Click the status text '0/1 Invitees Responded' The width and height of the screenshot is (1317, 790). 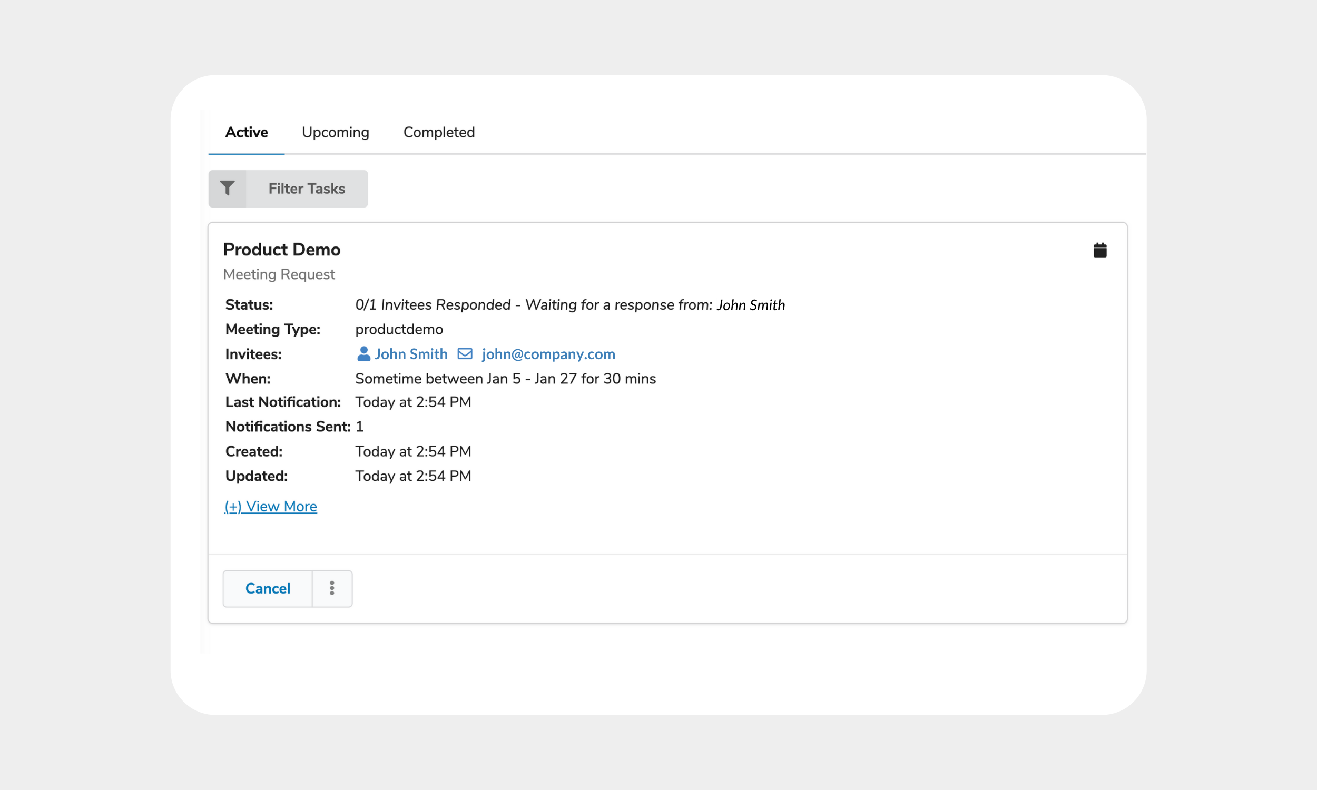[433, 304]
